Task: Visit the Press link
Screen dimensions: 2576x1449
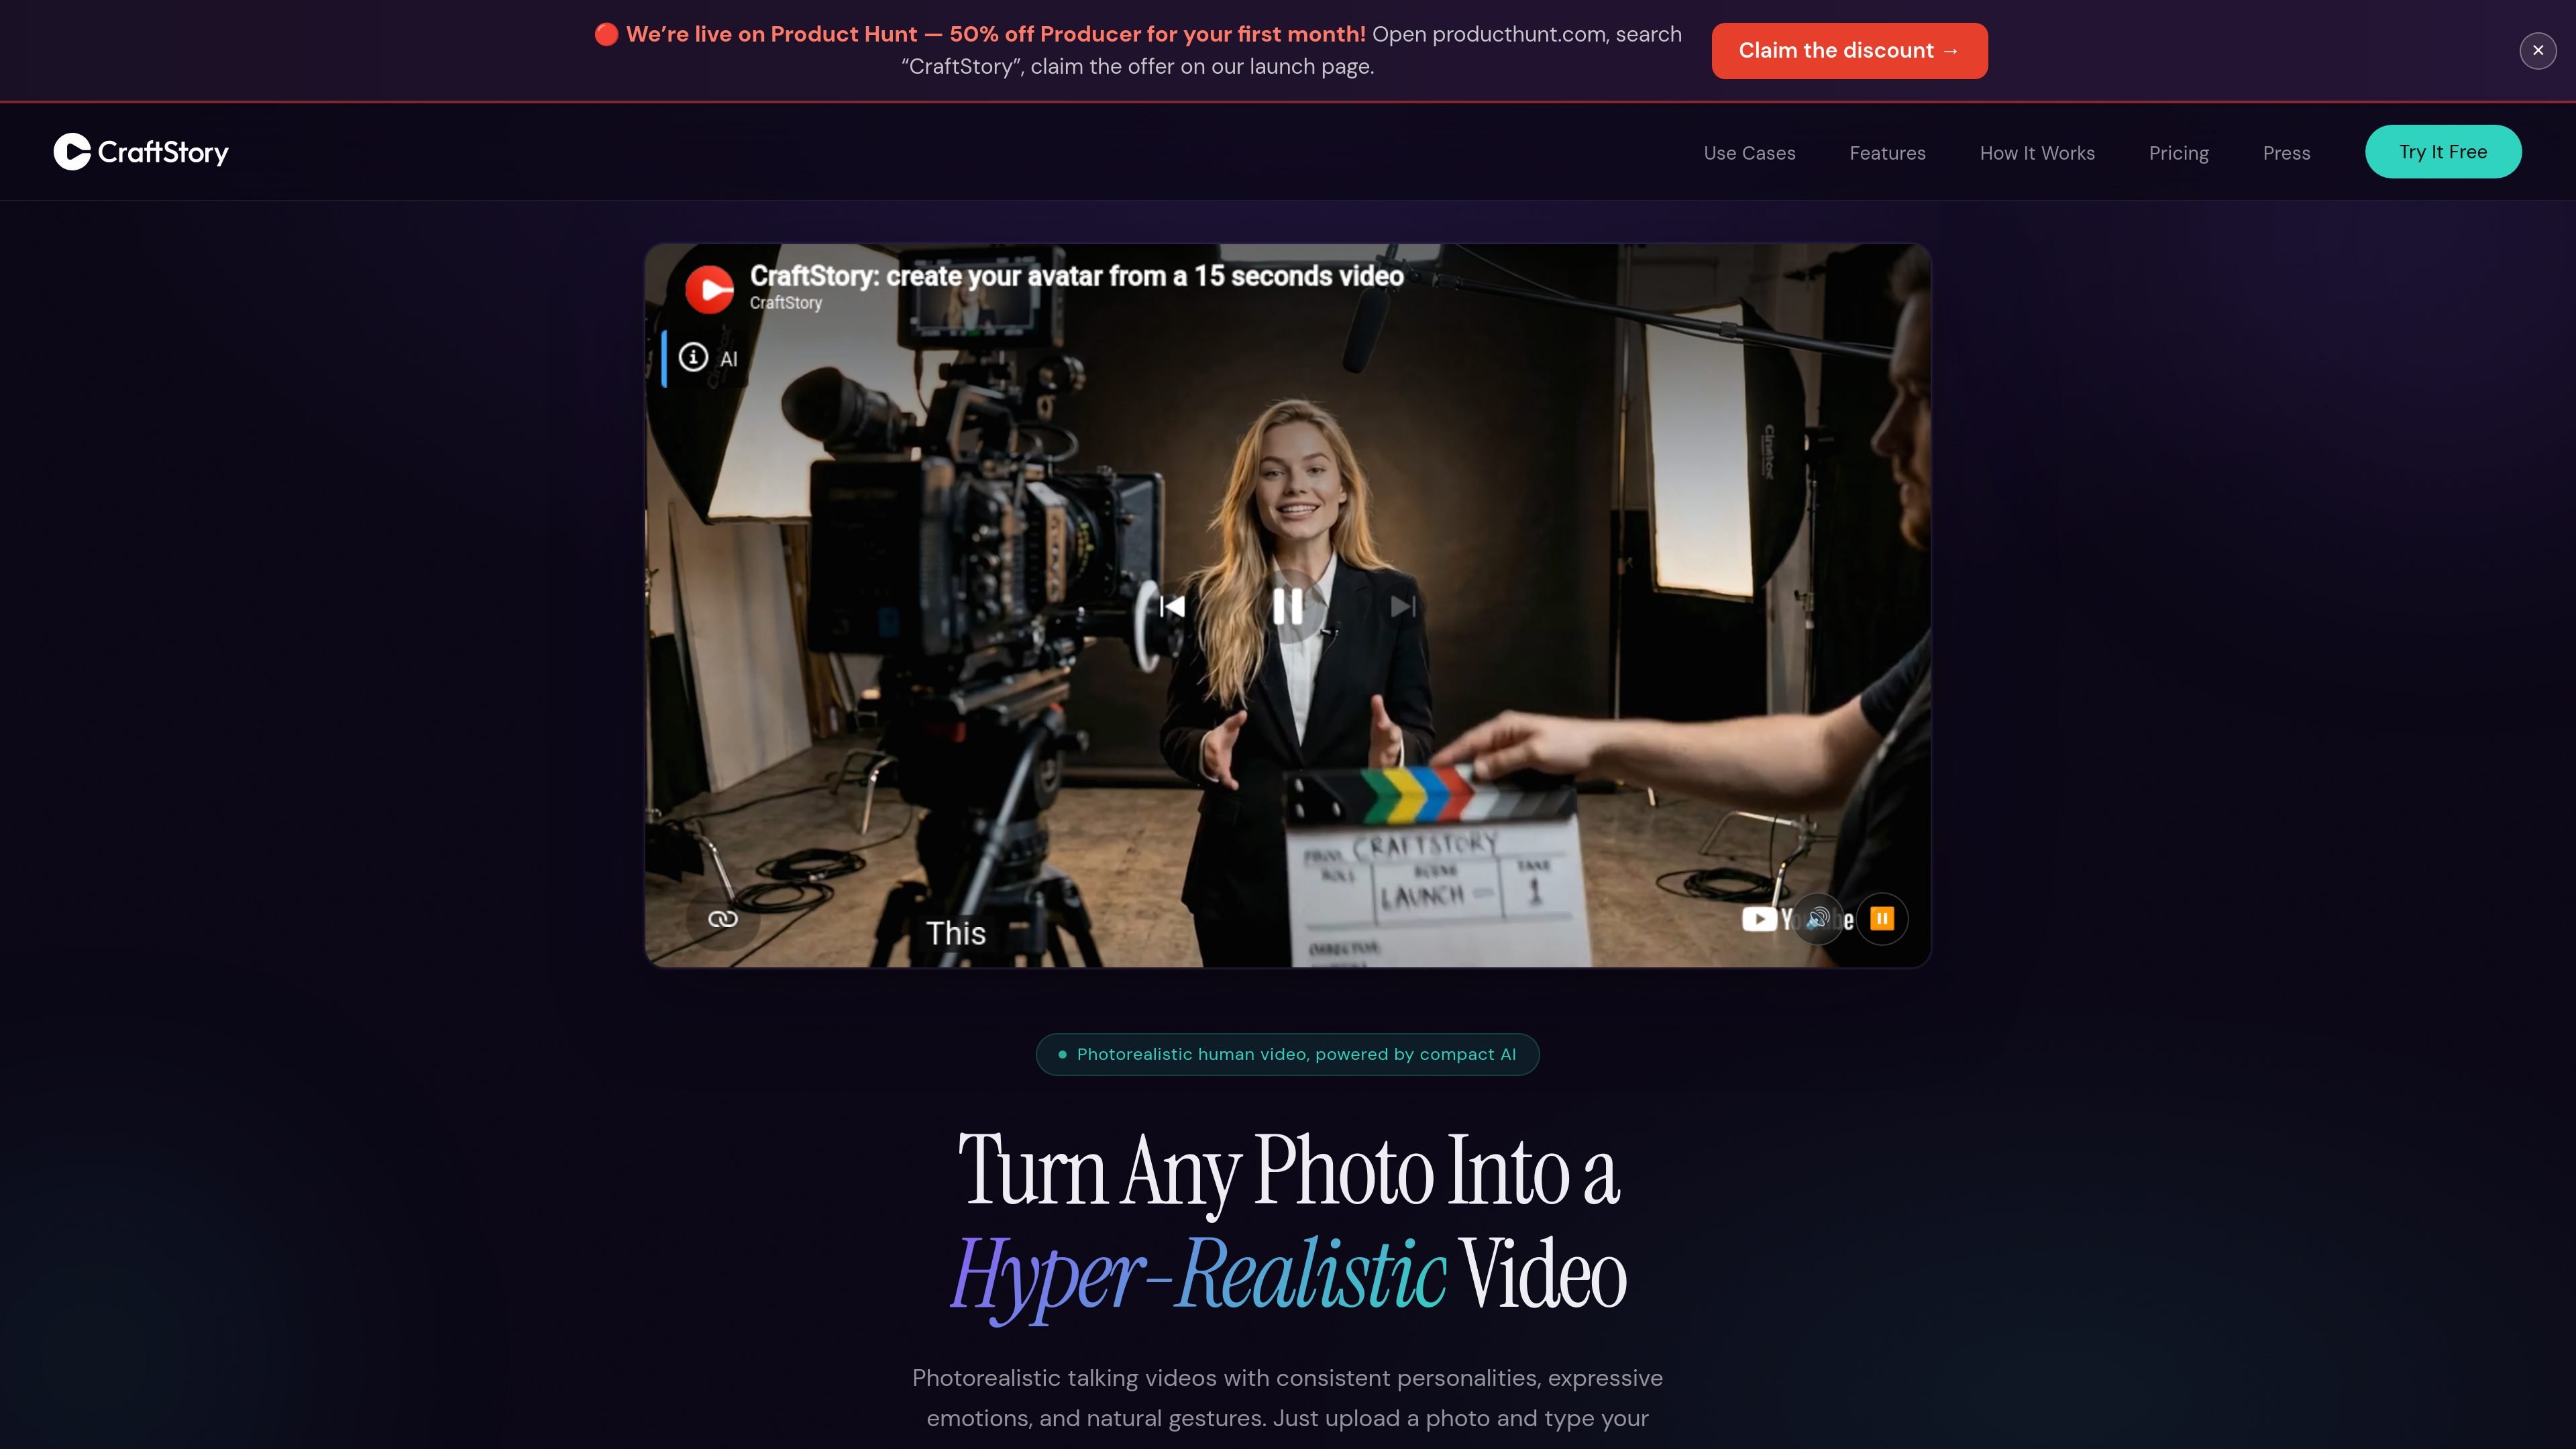Action: coord(2286,153)
